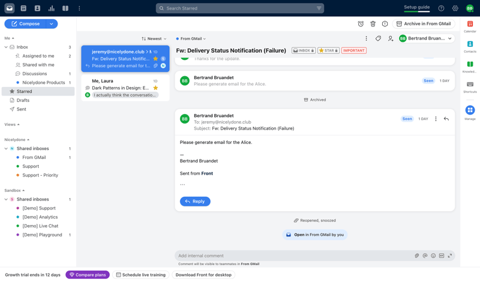
Task: Click the reply arrow icon on Bertrand's message
Action: click(446, 119)
